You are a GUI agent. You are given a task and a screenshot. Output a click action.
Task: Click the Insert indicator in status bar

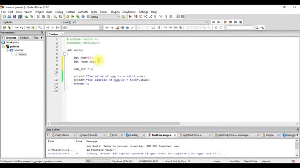point(217,161)
